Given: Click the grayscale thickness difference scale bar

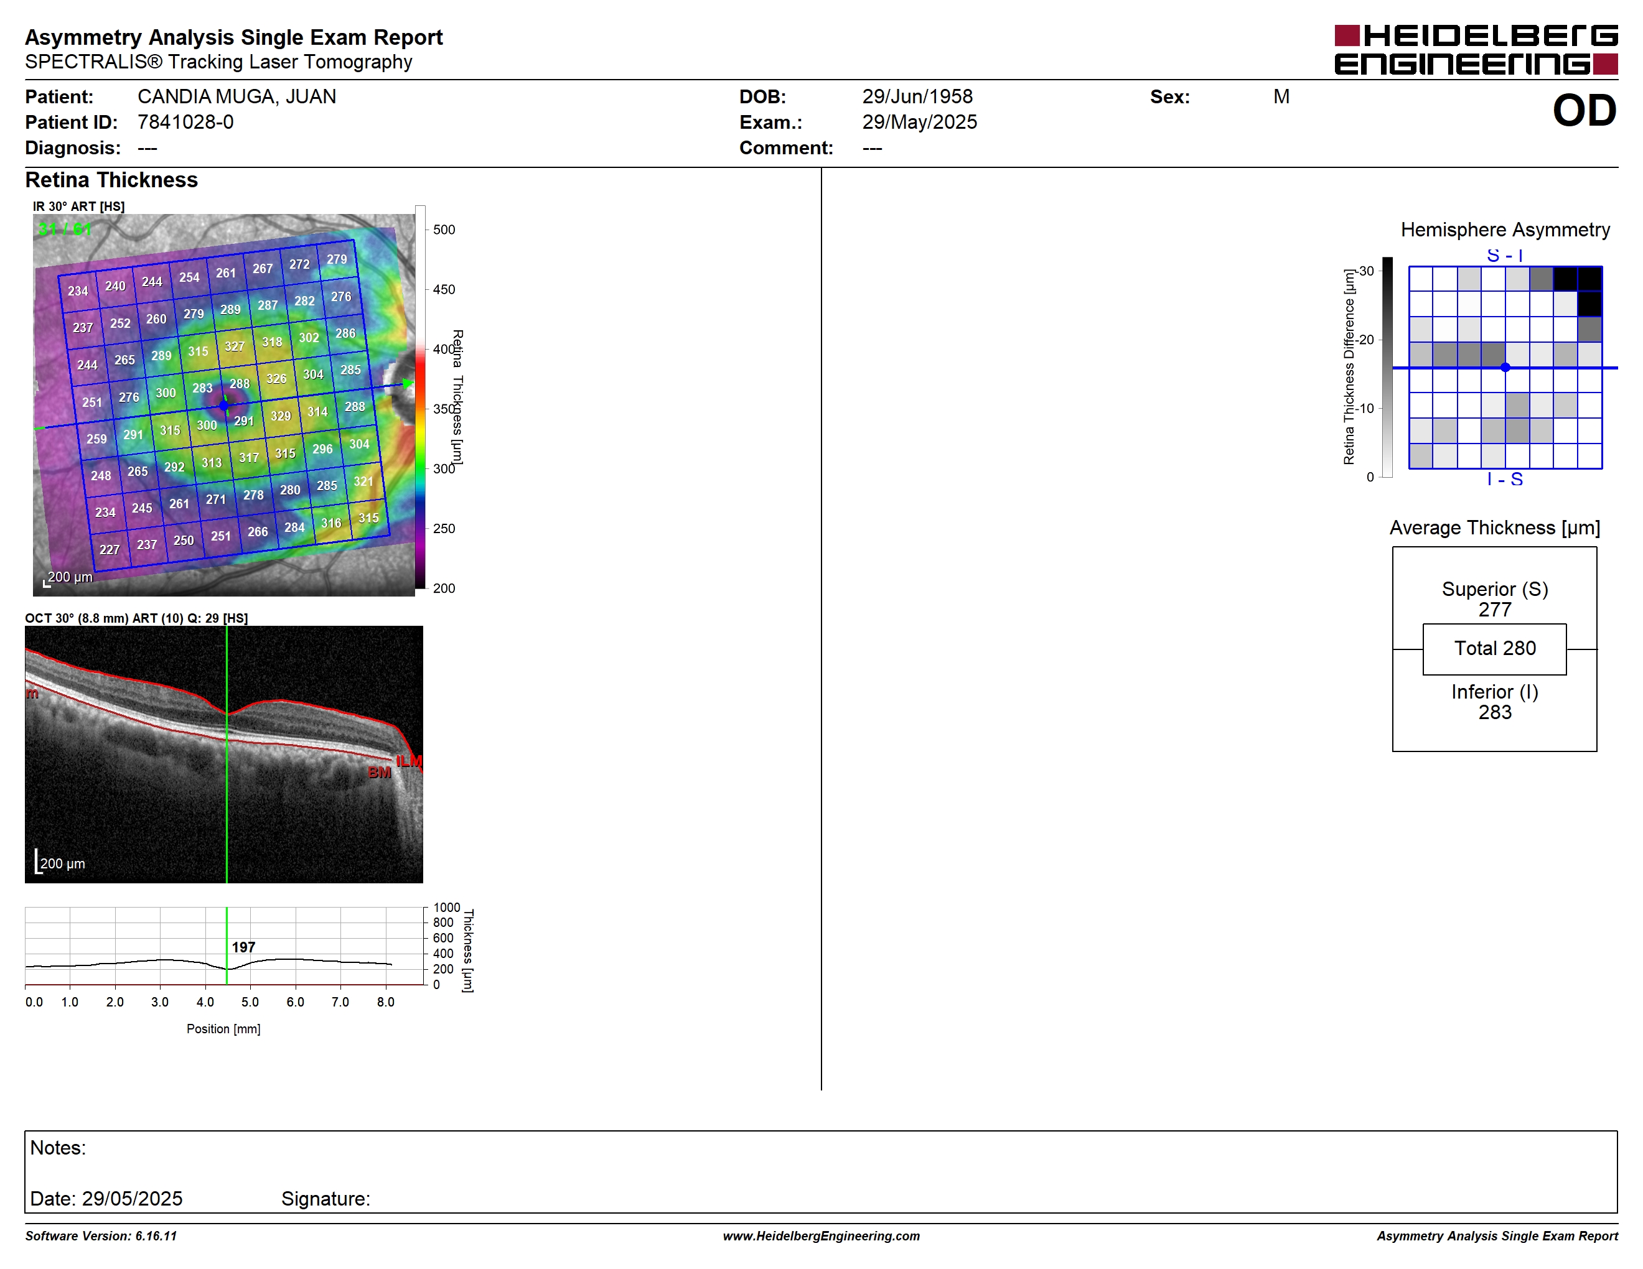Looking at the screenshot, I should (x=1387, y=367).
